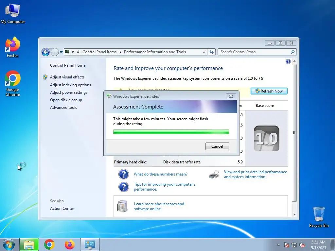335x251 pixels.
Task: Click scrollbar up arrow in content pane
Action: (294, 61)
